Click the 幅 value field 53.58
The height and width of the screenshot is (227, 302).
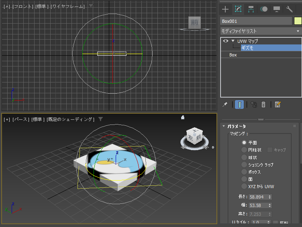pyautogui.click(x=258, y=205)
